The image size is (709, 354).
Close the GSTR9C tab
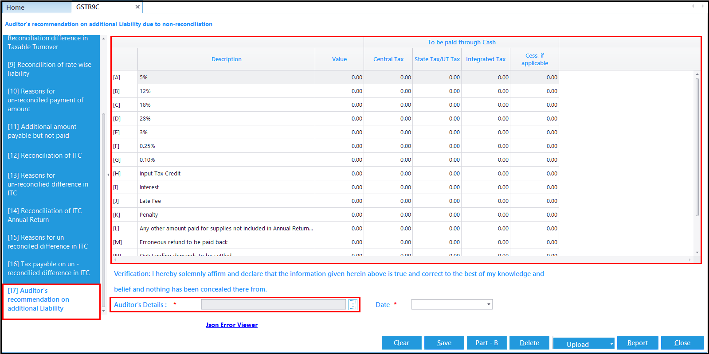click(x=137, y=7)
